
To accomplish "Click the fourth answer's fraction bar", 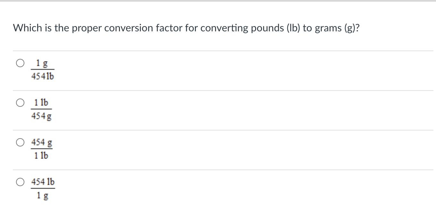I will (43, 188).
